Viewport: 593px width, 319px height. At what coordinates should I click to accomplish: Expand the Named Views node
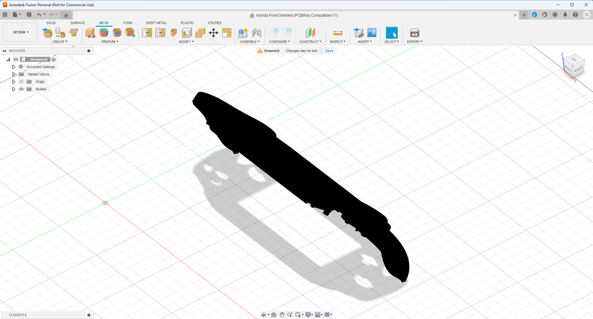pos(14,74)
